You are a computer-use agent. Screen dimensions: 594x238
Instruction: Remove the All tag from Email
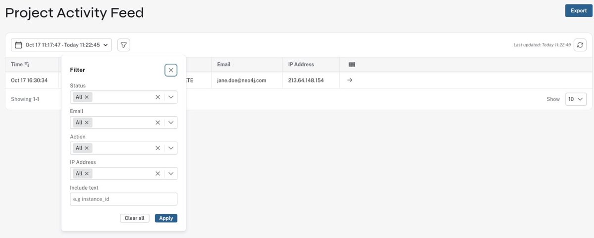tap(87, 122)
